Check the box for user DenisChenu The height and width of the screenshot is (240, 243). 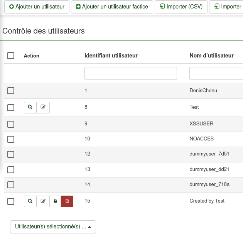(x=11, y=91)
